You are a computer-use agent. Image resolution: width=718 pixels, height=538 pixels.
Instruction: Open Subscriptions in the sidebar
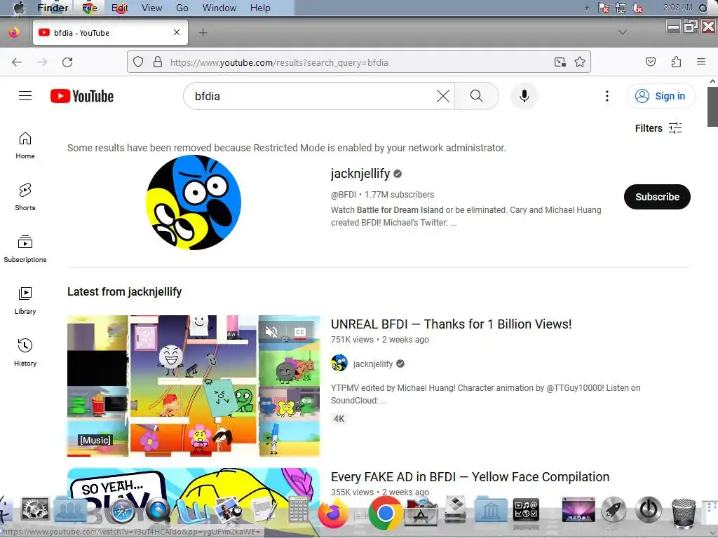tap(25, 249)
